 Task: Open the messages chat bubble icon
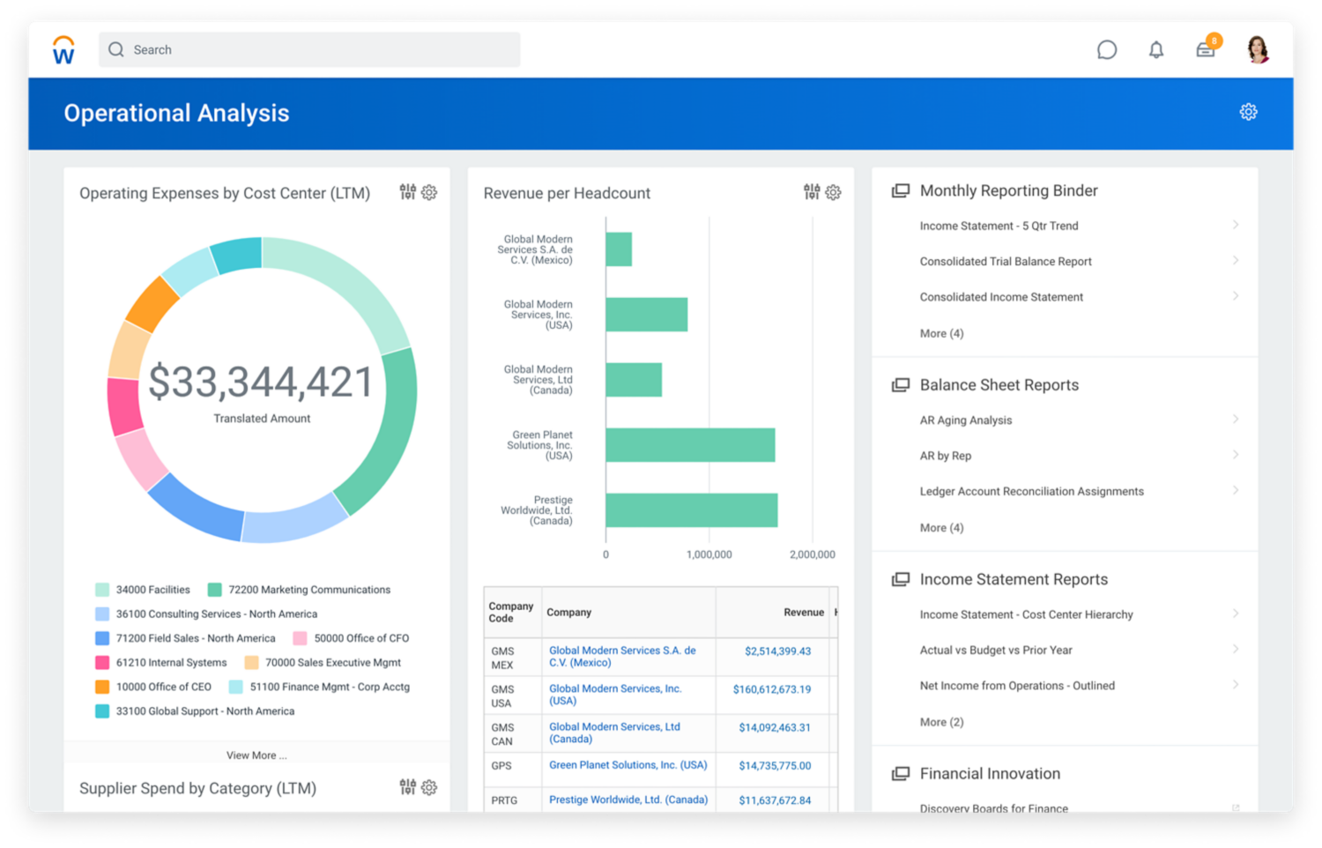(x=1107, y=49)
